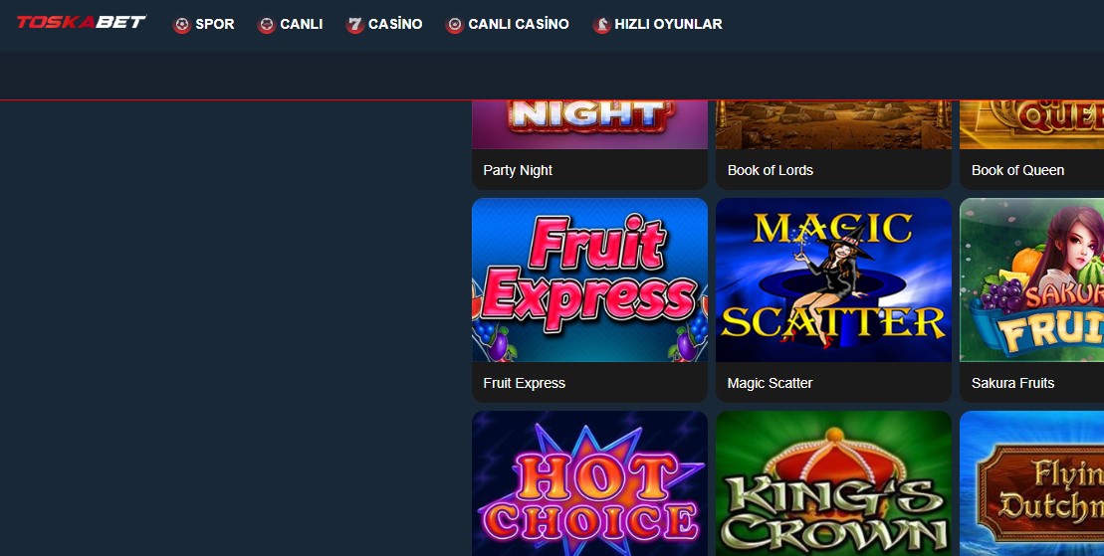The height and width of the screenshot is (556, 1104).
Task: Click the soccer ball icon beside Spor
Action: coord(182,25)
